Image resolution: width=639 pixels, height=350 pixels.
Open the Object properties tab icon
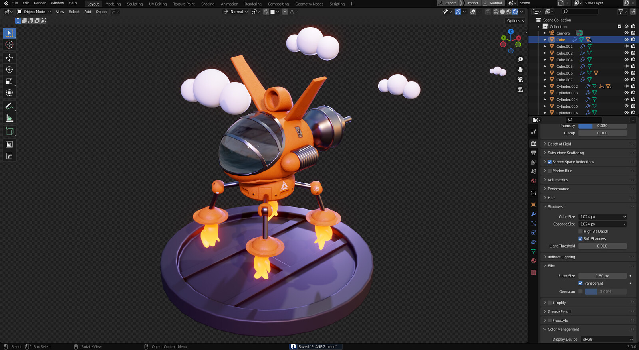coord(534,205)
